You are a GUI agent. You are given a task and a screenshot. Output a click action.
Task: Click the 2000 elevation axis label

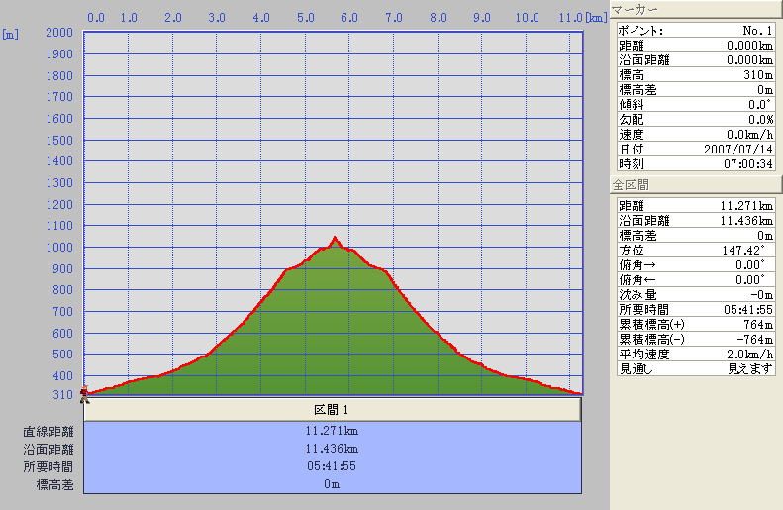(x=59, y=33)
